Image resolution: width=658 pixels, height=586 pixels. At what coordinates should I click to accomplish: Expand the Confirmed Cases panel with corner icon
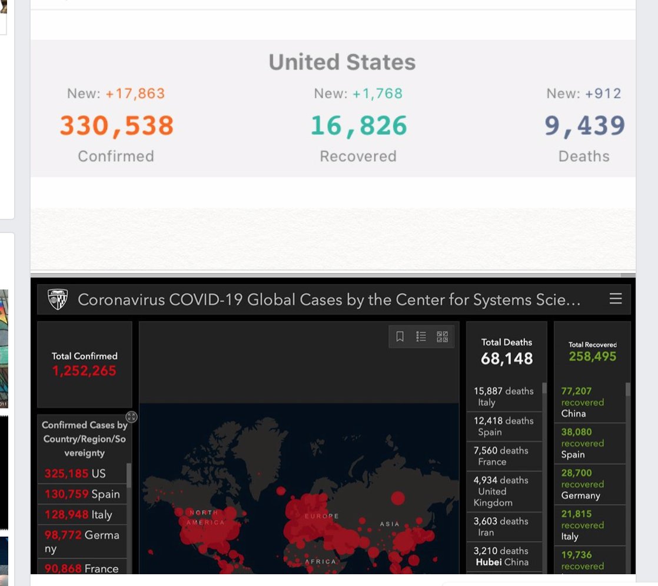(x=131, y=417)
